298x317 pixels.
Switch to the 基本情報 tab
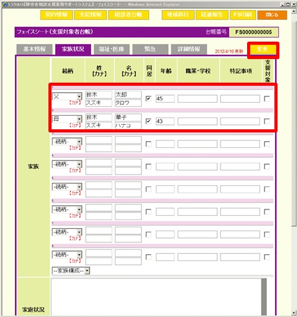click(x=34, y=49)
